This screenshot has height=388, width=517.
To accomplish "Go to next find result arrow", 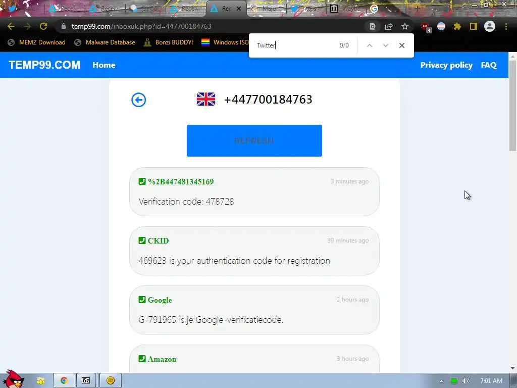I will (x=385, y=45).
